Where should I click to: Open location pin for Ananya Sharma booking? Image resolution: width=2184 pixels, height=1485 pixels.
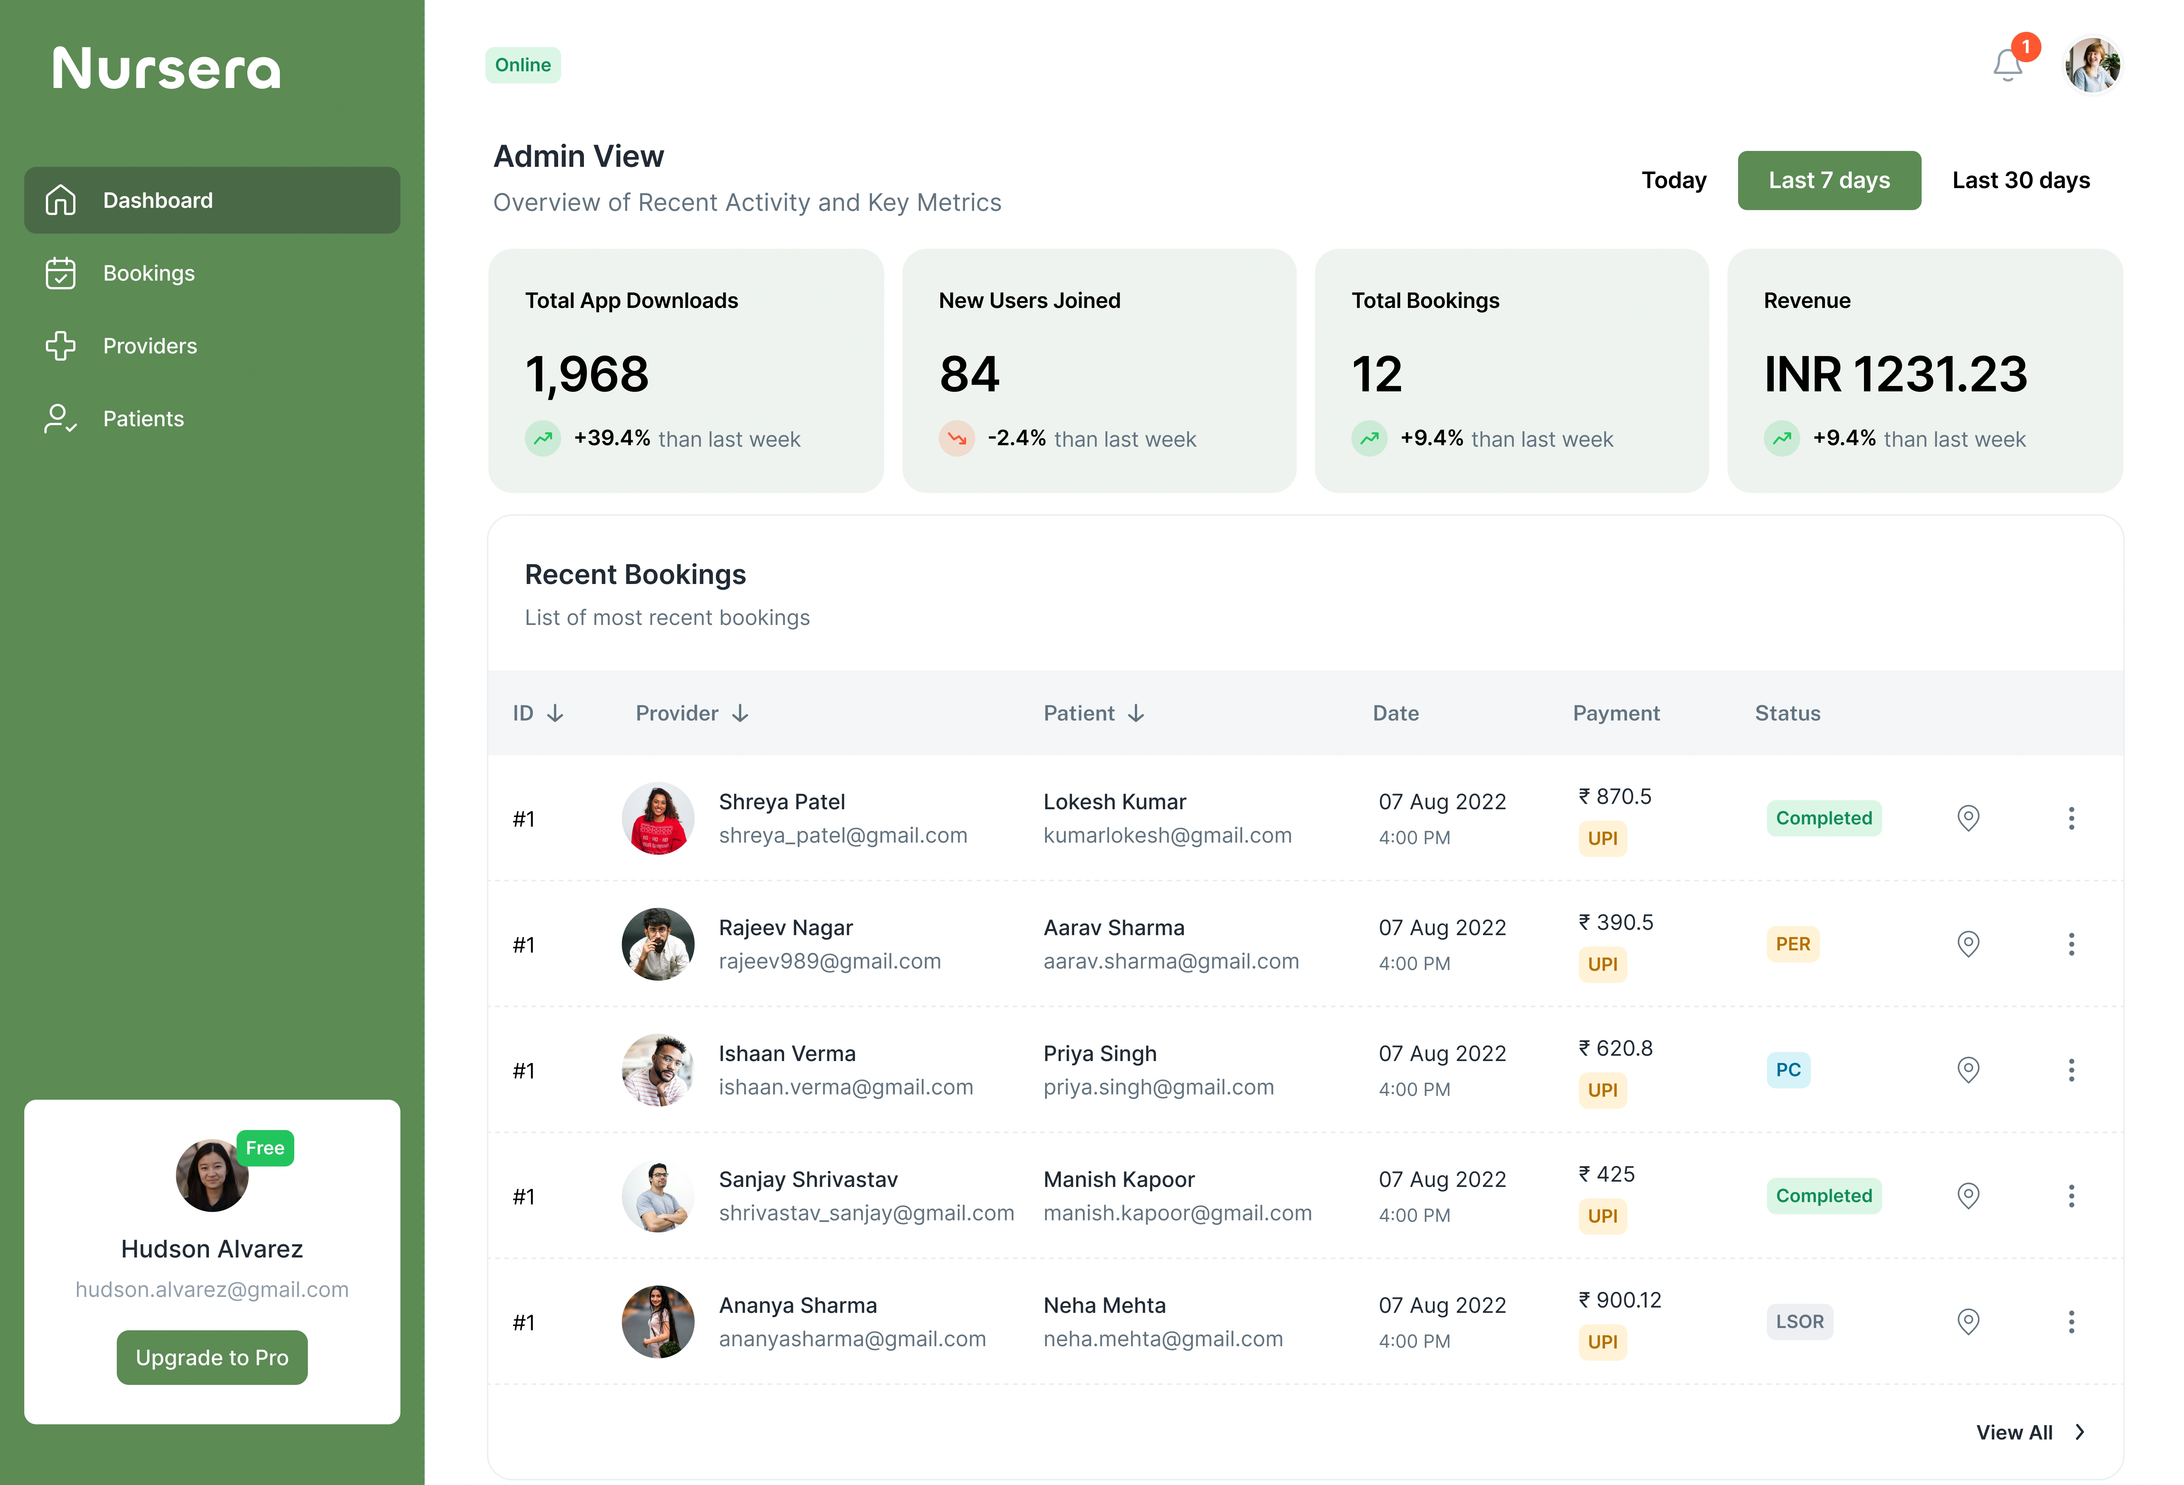[x=1968, y=1322]
